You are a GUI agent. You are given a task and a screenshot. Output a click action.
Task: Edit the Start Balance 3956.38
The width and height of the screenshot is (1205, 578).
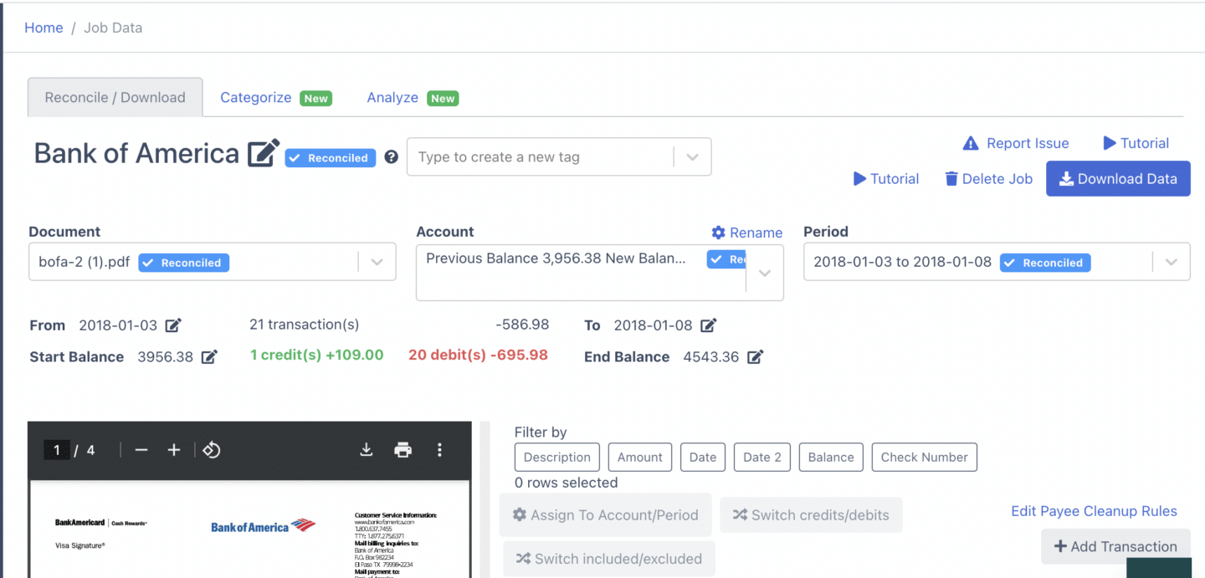[209, 357]
